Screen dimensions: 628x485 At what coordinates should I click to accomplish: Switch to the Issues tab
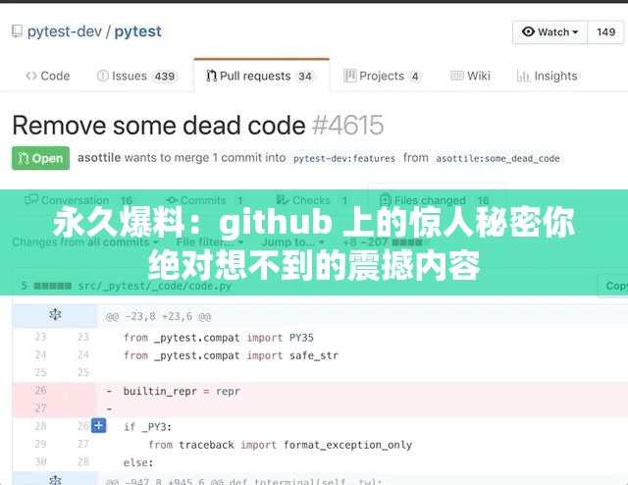(136, 76)
